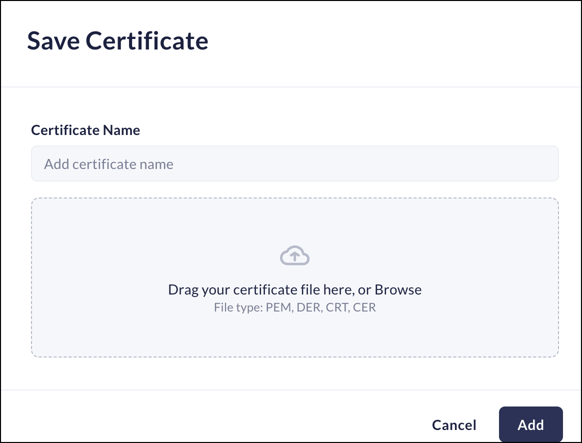Screen dimensions: 582x443
Task: Select the "Drag your certificate file here" text
Action: tap(261, 289)
